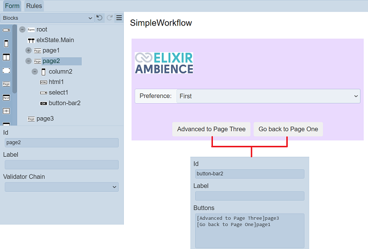The image size is (368, 249).
Task: Collapse the column2 tree node
Action: tap(35, 72)
